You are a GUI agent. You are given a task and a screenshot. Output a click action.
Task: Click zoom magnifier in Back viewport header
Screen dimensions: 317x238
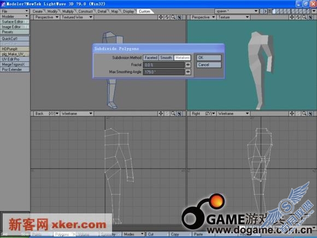click(x=173, y=114)
